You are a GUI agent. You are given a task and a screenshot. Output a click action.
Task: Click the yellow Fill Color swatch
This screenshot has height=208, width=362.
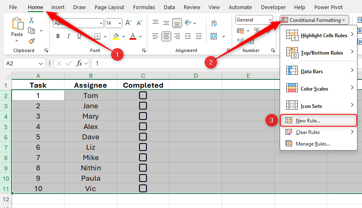click(x=116, y=36)
